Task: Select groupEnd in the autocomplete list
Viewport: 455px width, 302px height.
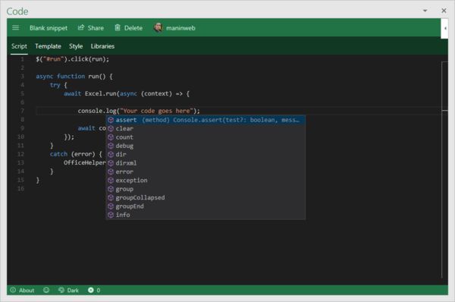Action: pos(206,206)
